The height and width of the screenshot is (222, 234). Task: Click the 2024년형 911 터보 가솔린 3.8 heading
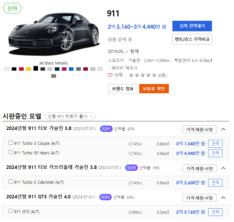coord(39,128)
